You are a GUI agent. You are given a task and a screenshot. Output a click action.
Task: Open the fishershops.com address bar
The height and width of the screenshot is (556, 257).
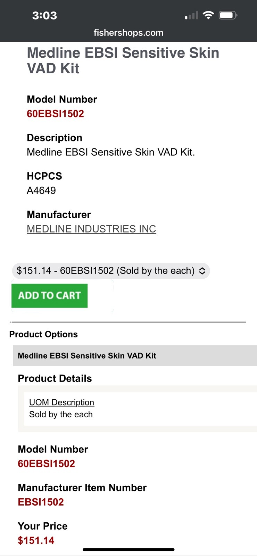128,33
